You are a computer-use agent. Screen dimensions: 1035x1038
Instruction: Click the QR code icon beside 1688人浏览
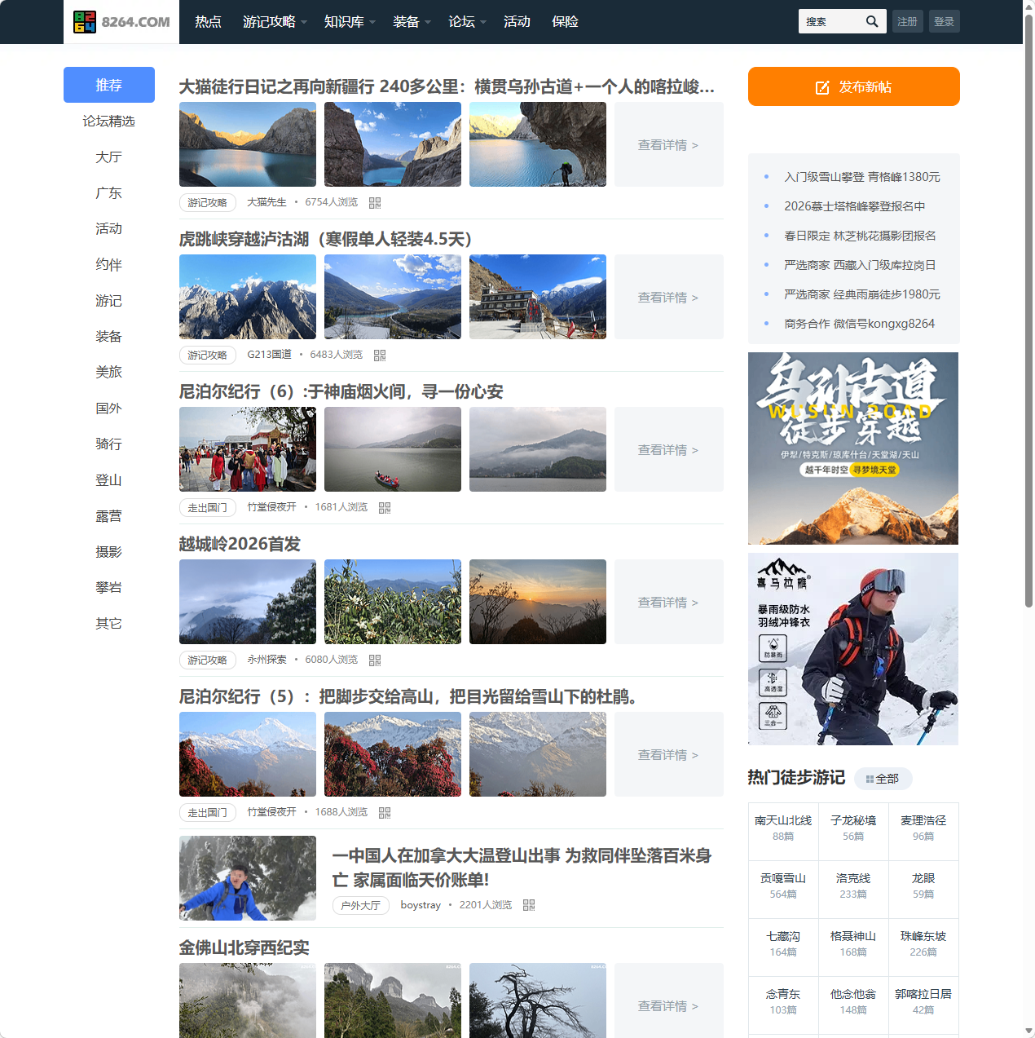[x=384, y=812]
